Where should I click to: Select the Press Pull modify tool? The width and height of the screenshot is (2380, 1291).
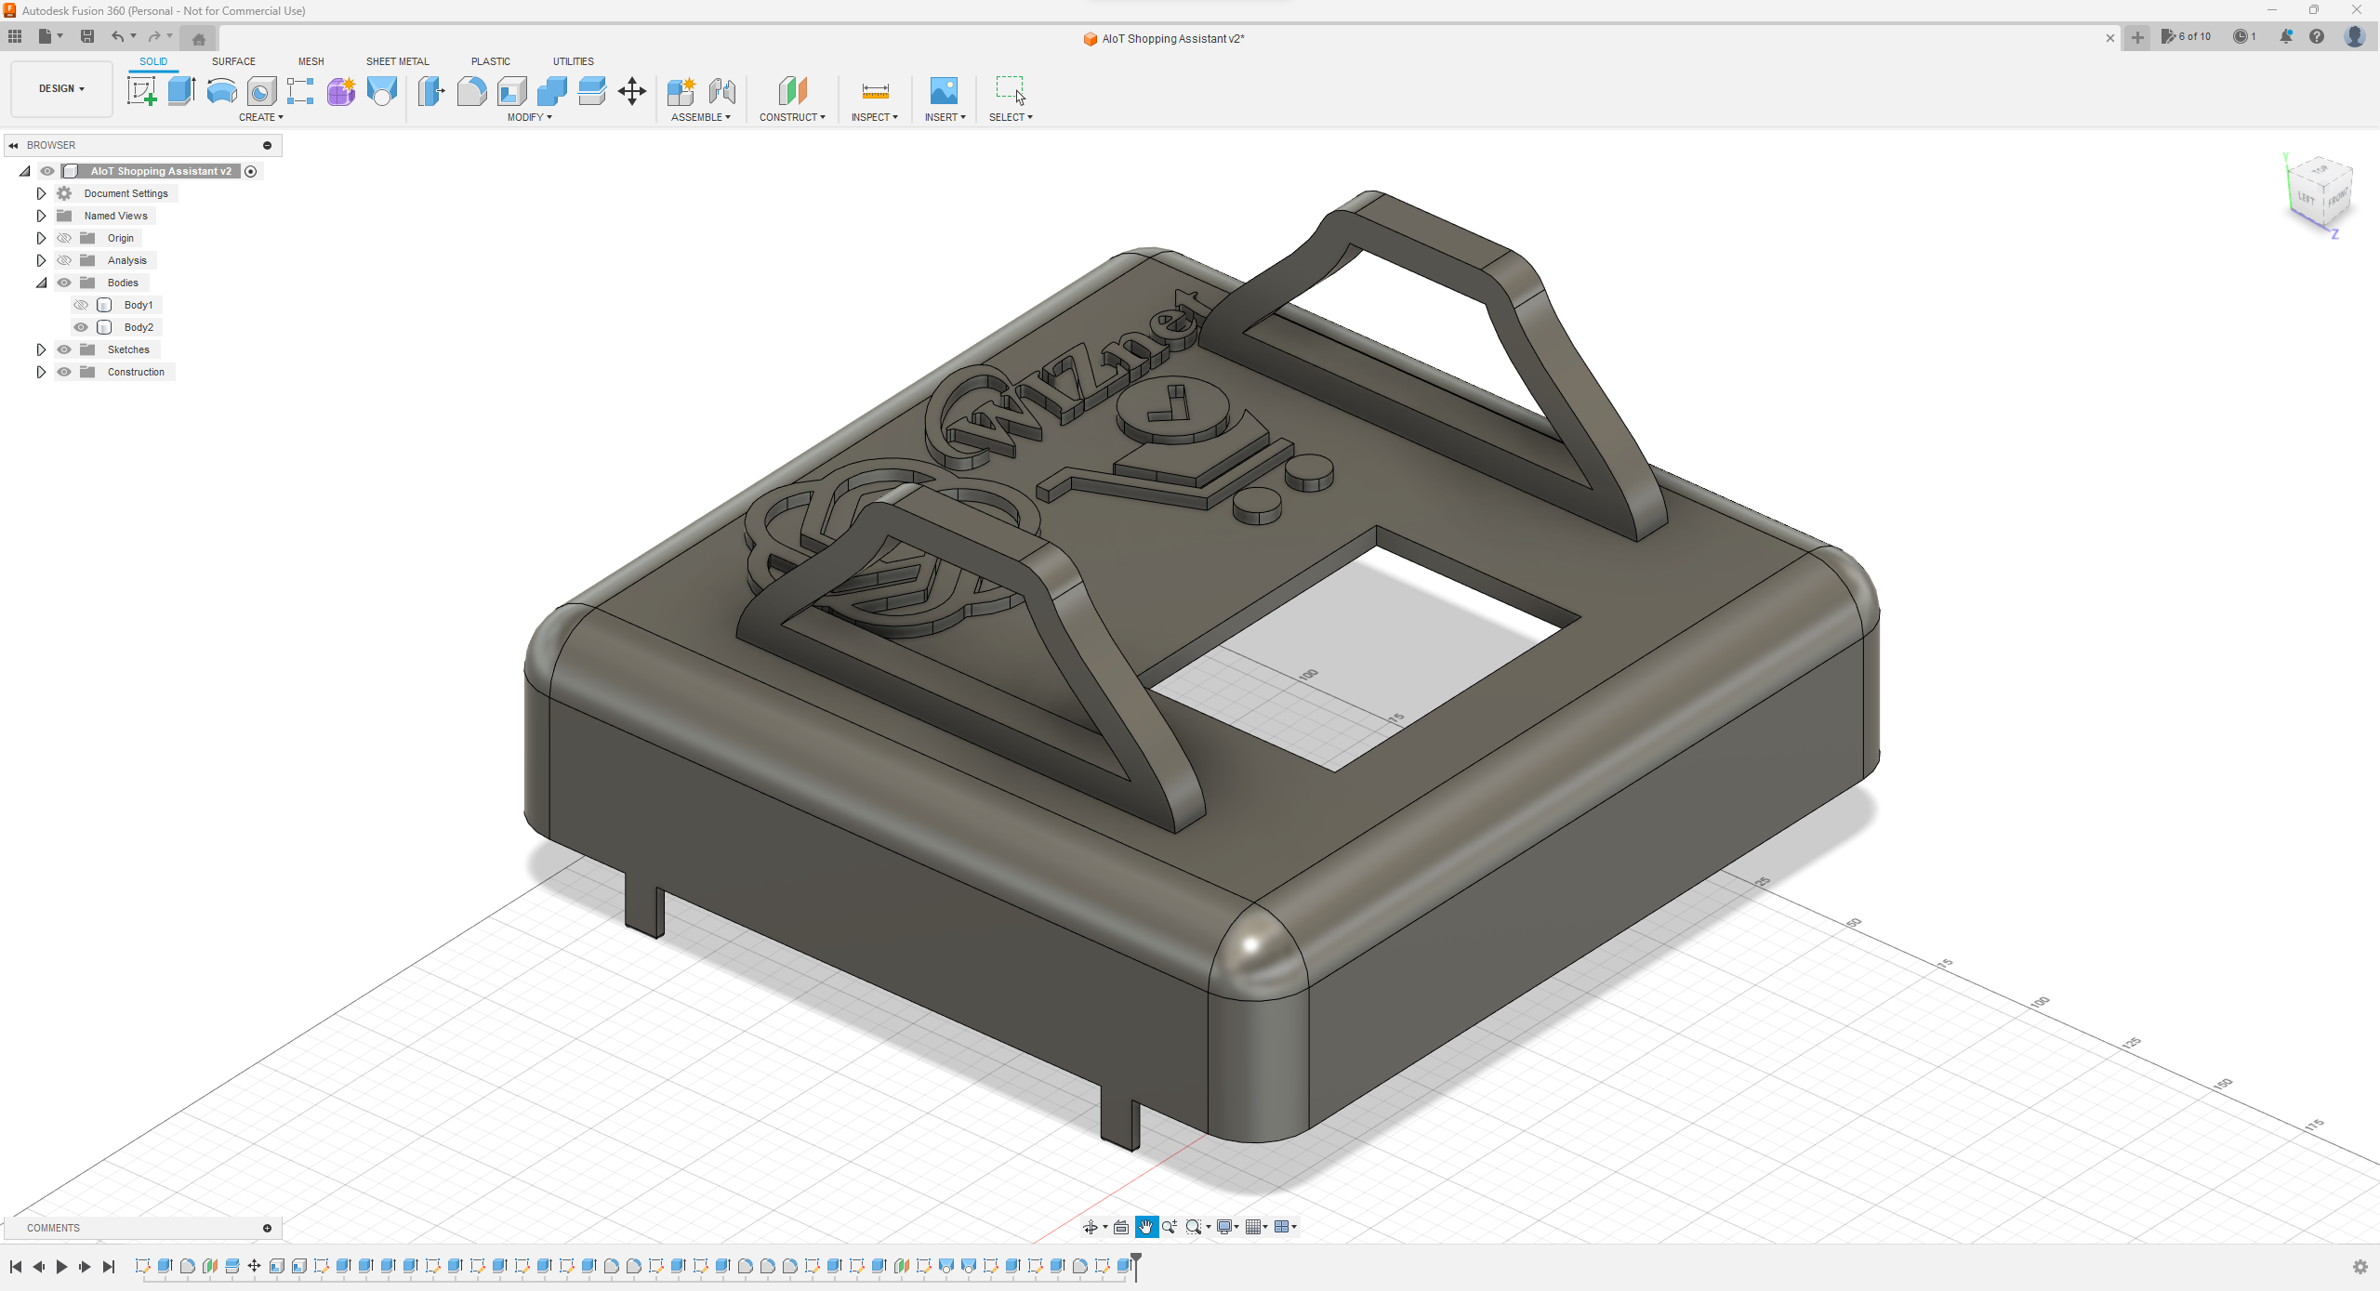click(431, 91)
